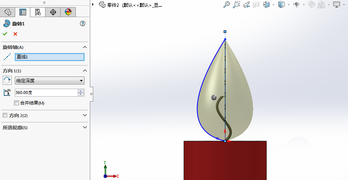Viewport: 348px width, 180px height.
Task: Click Zoom to Fit in view toolbar
Action: click(226, 5)
